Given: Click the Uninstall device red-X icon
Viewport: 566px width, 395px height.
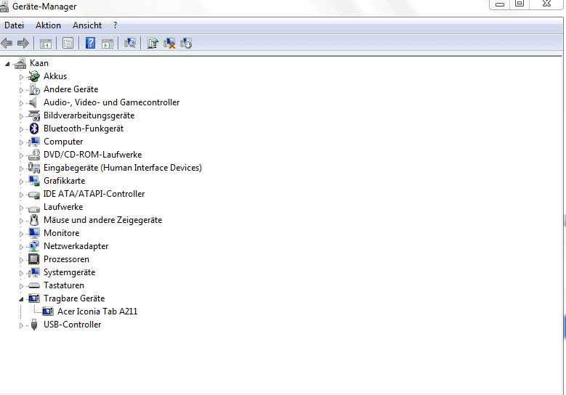Looking at the screenshot, I should coord(169,44).
